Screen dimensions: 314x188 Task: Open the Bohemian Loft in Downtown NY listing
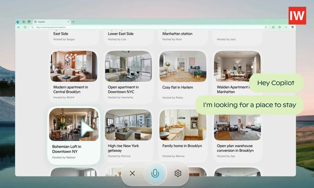[x=74, y=125]
